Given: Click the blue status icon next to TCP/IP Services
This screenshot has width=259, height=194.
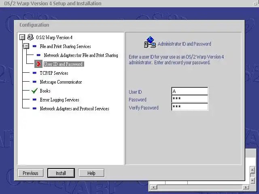Looking at the screenshot, I should 34,73.
